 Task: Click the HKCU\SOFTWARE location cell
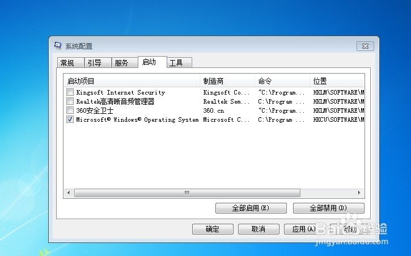click(338, 120)
